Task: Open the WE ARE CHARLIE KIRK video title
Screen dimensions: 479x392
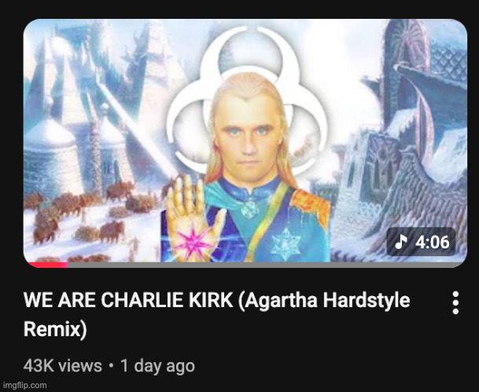Action: tap(216, 314)
